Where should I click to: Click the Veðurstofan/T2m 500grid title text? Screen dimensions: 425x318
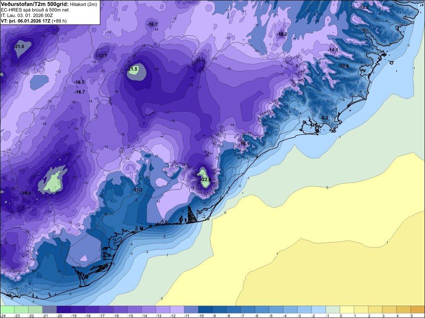pos(34,4)
